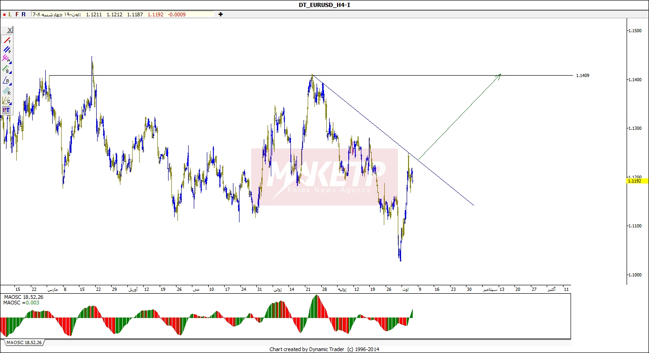The height and width of the screenshot is (353, 649).
Task: Click the مارس month label on time axis
Action: click(52, 289)
